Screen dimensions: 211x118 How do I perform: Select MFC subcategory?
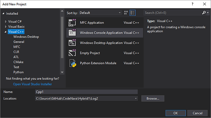(x=17, y=47)
